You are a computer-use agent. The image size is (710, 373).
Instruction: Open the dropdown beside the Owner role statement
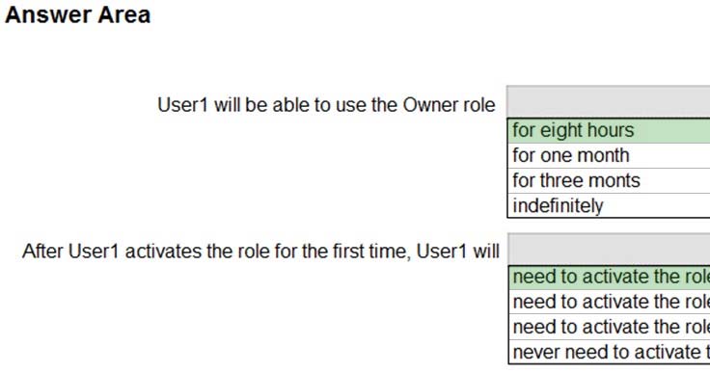coord(608,103)
